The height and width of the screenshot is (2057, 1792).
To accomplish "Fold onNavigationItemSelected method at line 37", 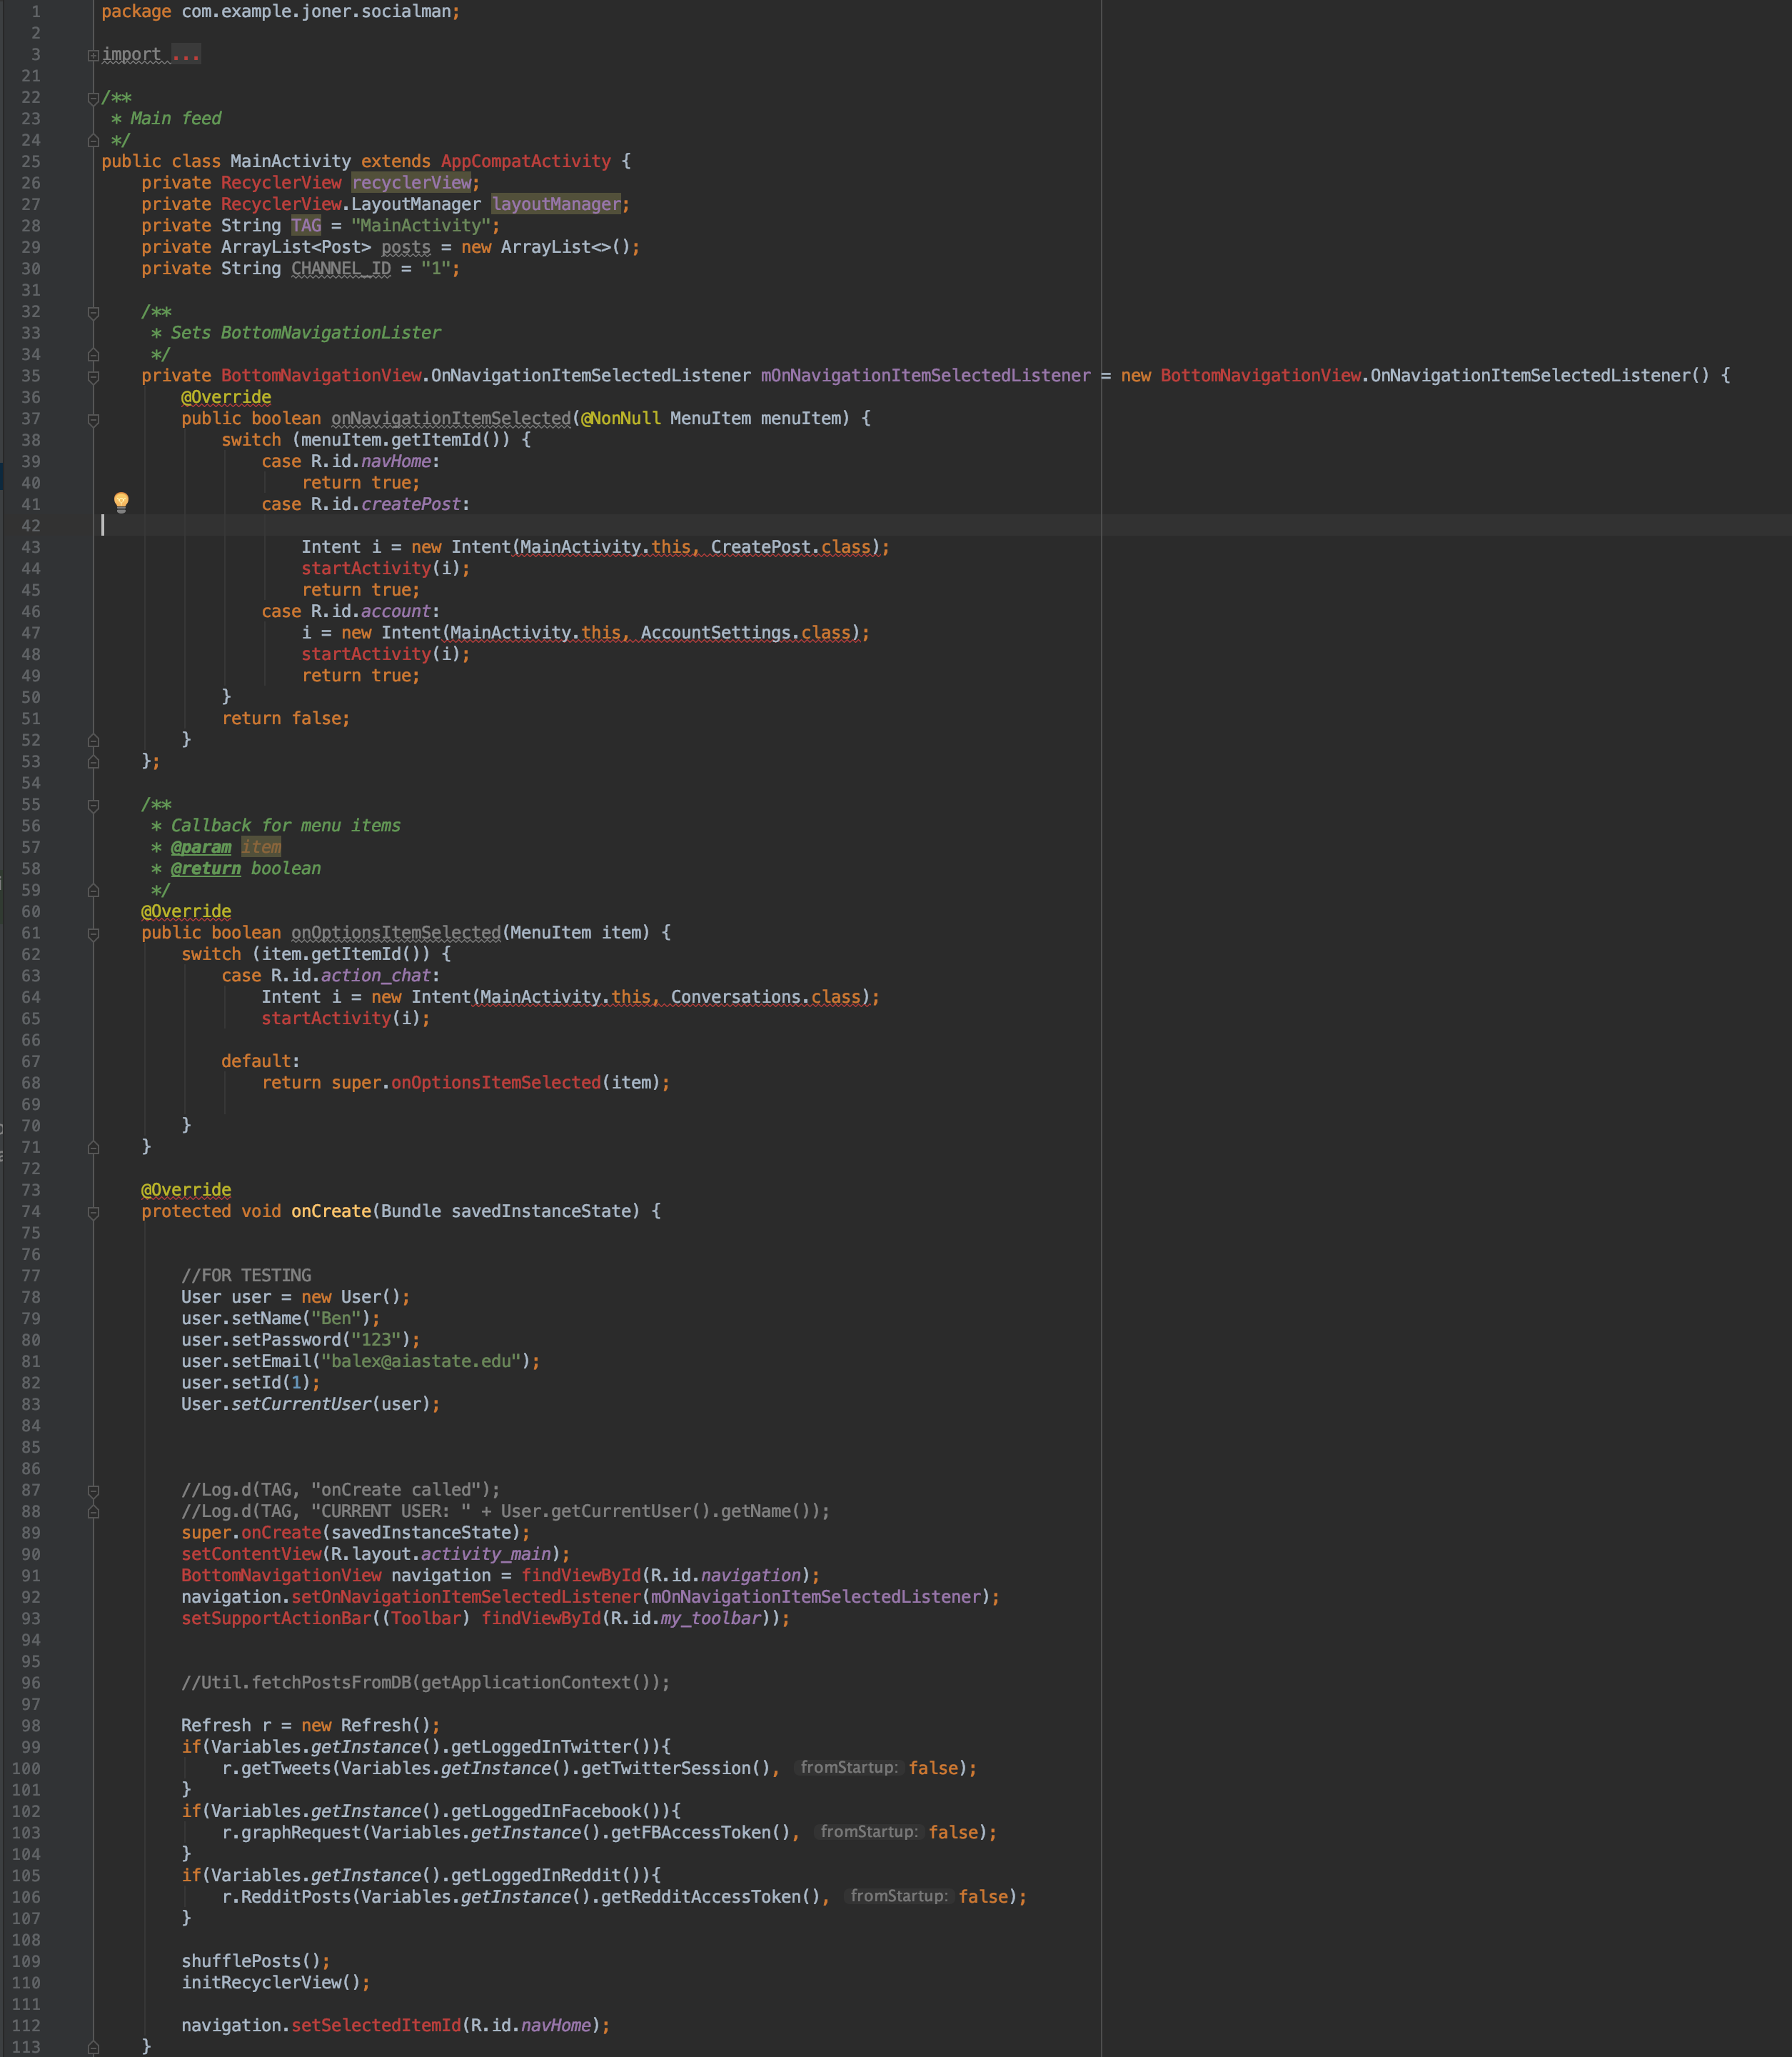I will [93, 419].
